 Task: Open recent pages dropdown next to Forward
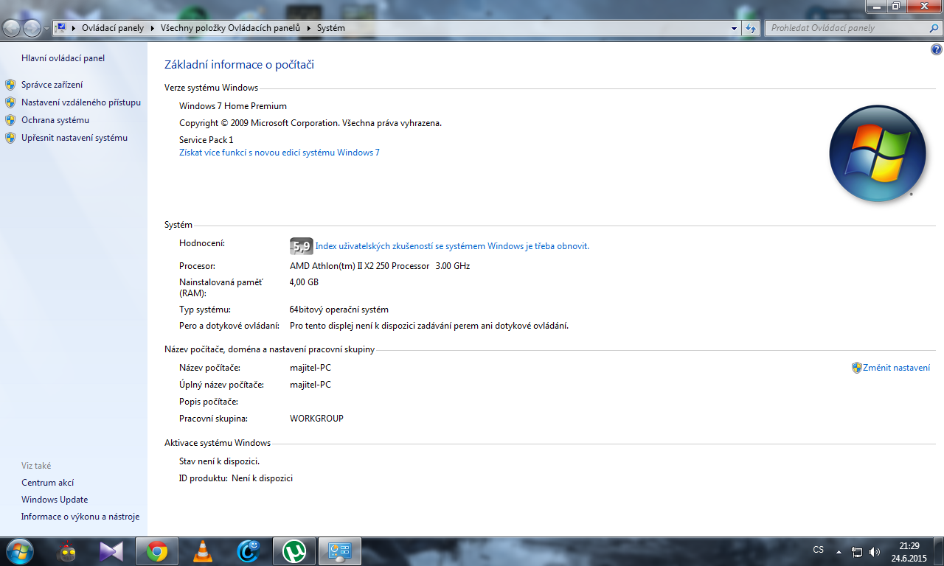(x=46, y=28)
